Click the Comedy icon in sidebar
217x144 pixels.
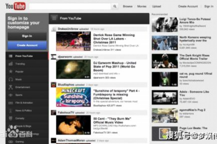pyautogui.click(x=11, y=118)
